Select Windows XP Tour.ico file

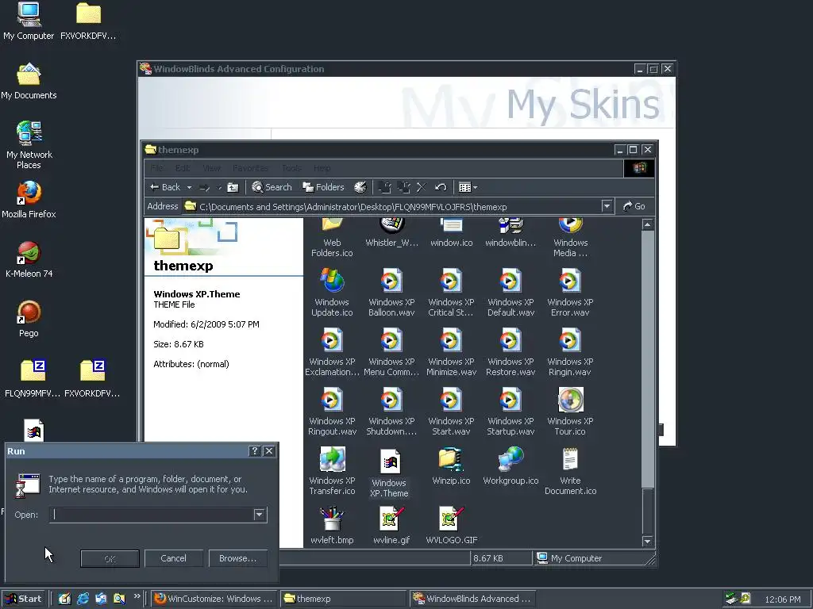(x=570, y=412)
